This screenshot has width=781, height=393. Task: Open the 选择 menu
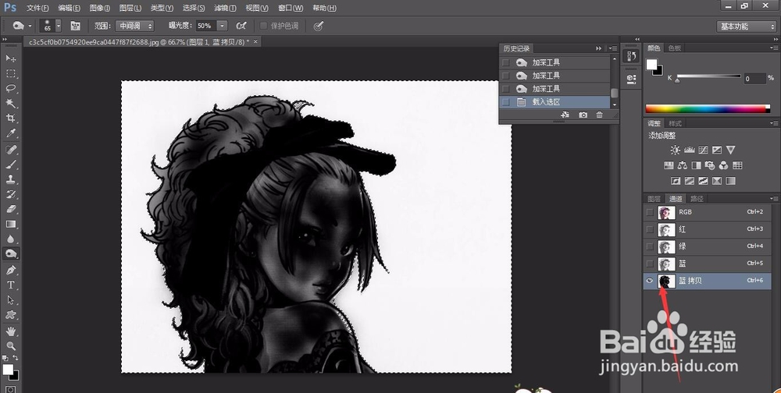pos(193,8)
